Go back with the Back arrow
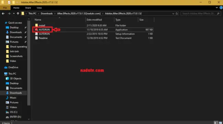 (3, 14)
